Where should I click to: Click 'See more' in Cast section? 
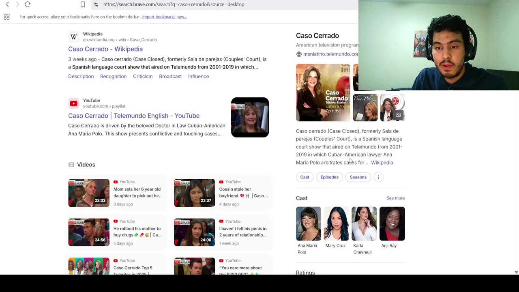[395, 198]
